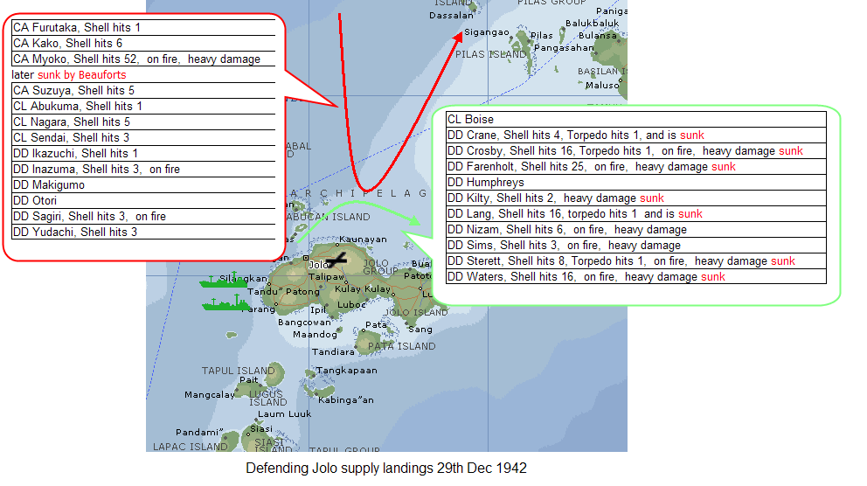This screenshot has height=486, width=867.
Task: Select the 'DD Sterett, Shell hits 8' row
Action: [636, 261]
